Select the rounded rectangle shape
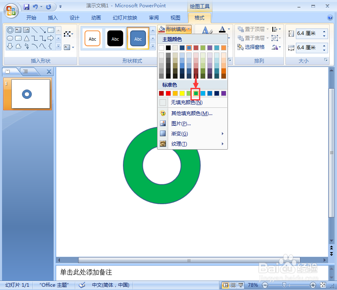Image resolution: width=337 pixels, height=290 pixels. point(18,38)
